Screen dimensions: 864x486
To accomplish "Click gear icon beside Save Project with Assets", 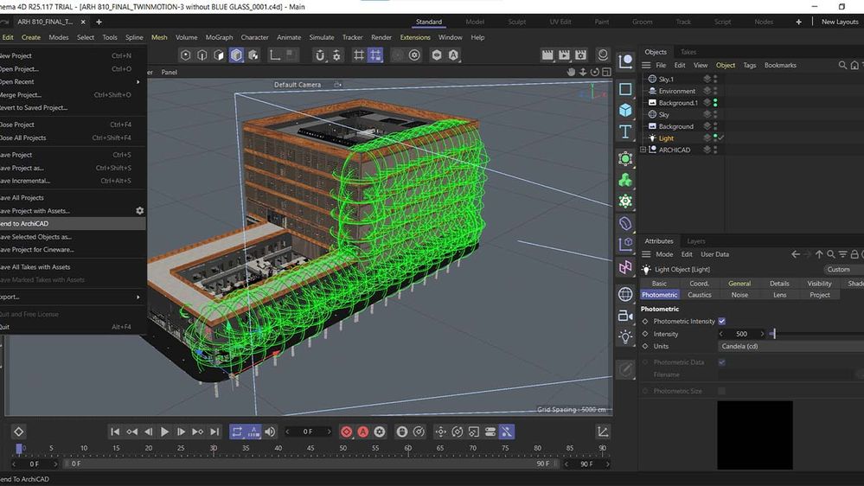I will (140, 210).
